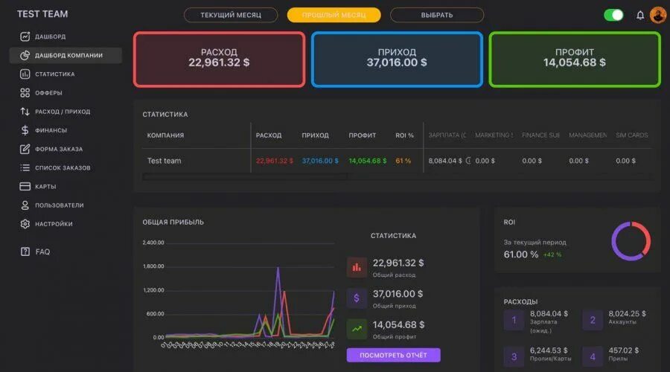
Task: Click the Расход / Приход arrows icon
Action: point(25,112)
